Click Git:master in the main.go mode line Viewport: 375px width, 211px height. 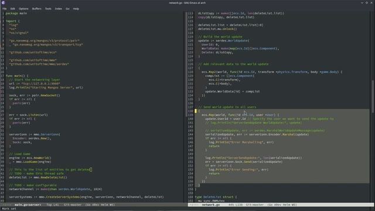coord(73,205)
